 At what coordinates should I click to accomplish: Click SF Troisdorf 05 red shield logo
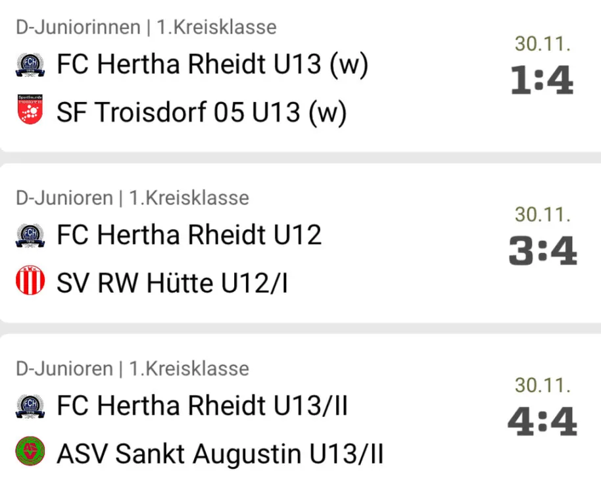pyautogui.click(x=30, y=109)
